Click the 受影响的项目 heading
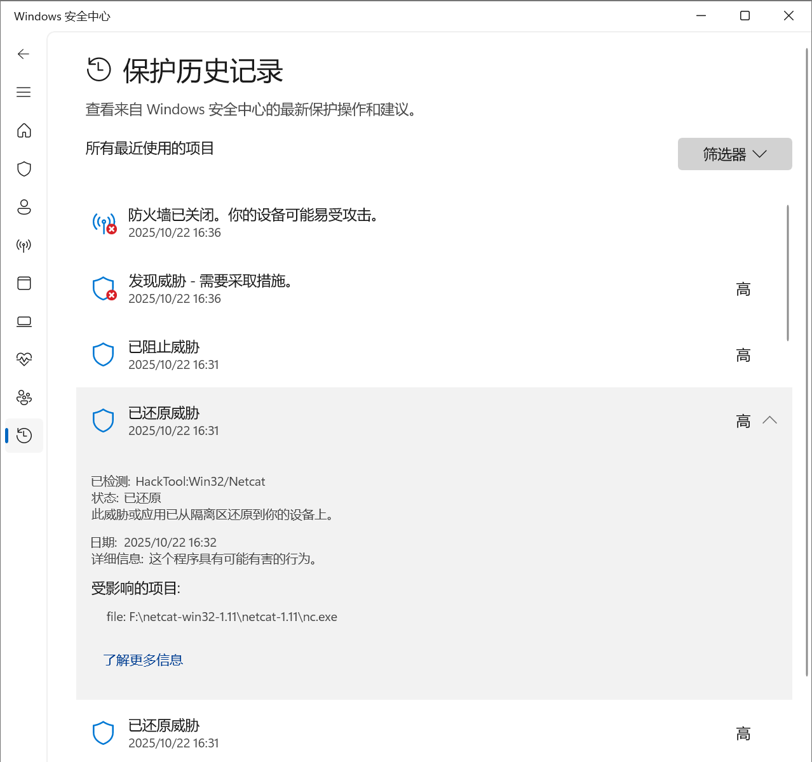The image size is (812, 762). [135, 588]
